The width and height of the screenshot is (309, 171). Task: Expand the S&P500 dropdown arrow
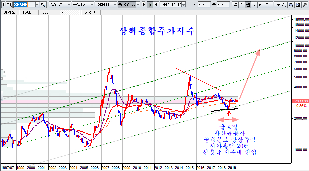tap(115, 5)
